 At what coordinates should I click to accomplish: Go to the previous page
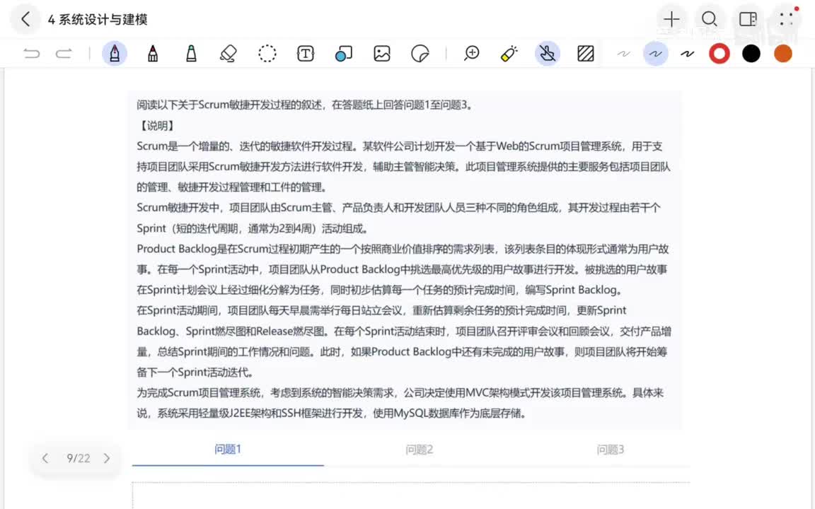pyautogui.click(x=45, y=458)
